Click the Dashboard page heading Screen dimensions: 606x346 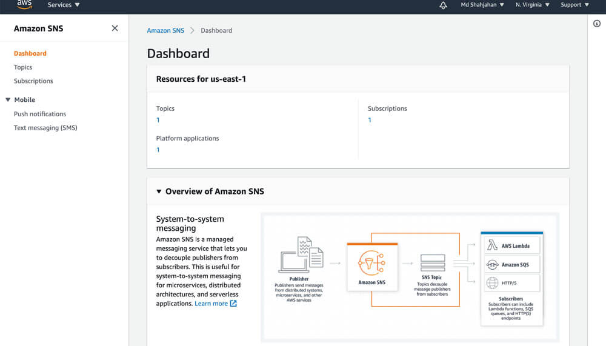pyautogui.click(x=178, y=53)
